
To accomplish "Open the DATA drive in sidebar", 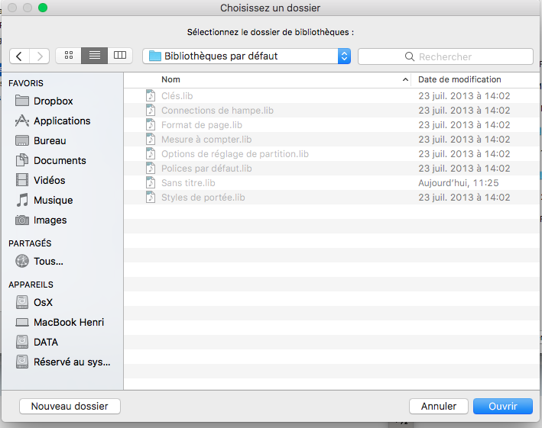I will click(45, 342).
